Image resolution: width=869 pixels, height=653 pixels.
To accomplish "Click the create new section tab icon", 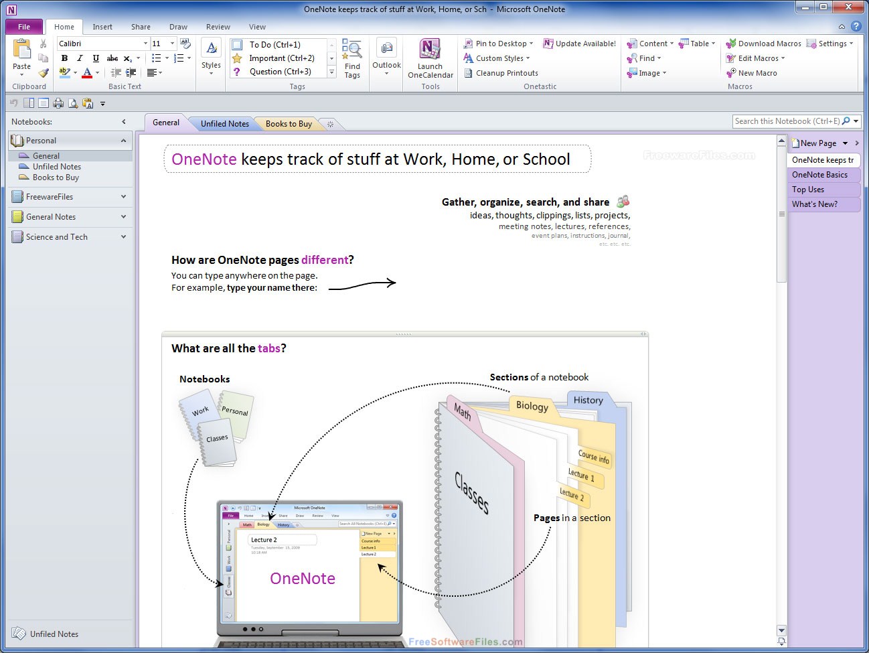I will tap(330, 125).
